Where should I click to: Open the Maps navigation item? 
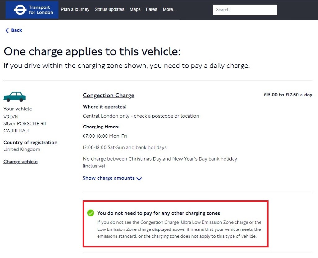click(135, 10)
